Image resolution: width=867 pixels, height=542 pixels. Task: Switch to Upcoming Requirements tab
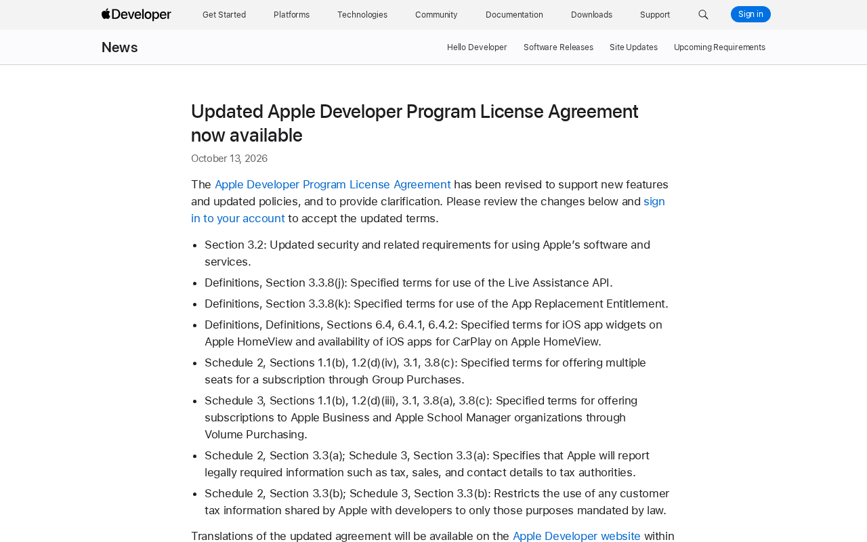(x=719, y=47)
